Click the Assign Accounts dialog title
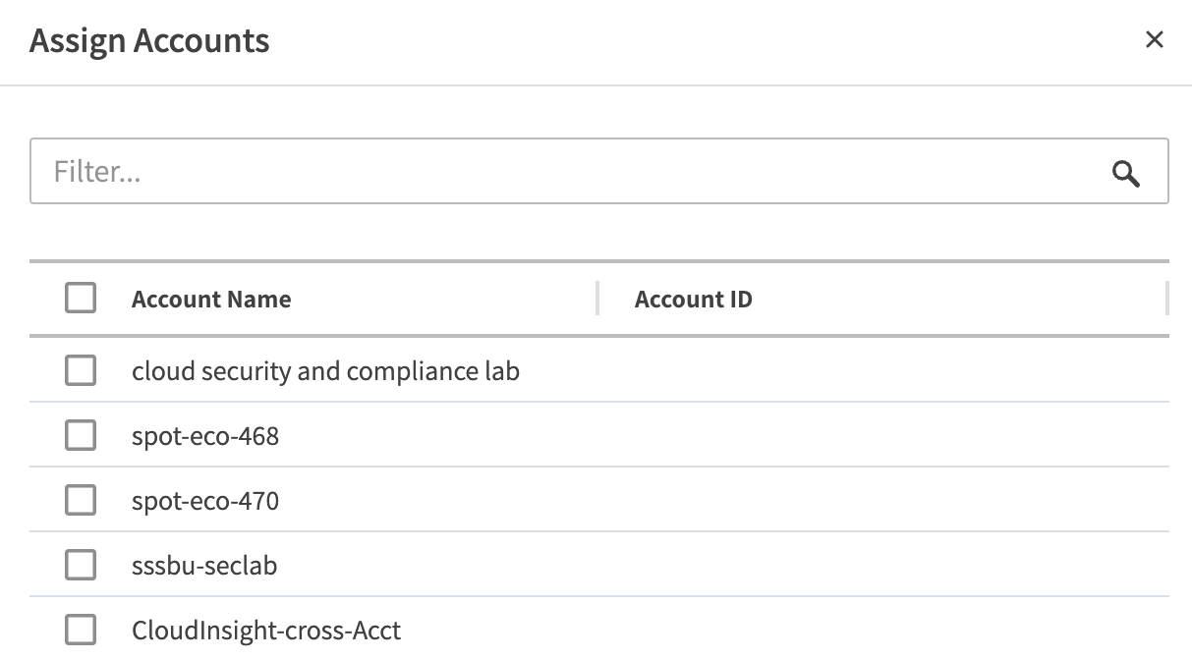1192x660 pixels. click(149, 41)
